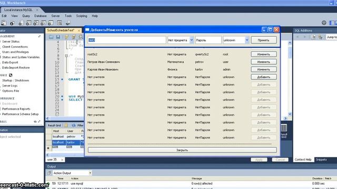Click the Закрыть button at dialog bottom
The image size is (337, 189).
point(182,150)
